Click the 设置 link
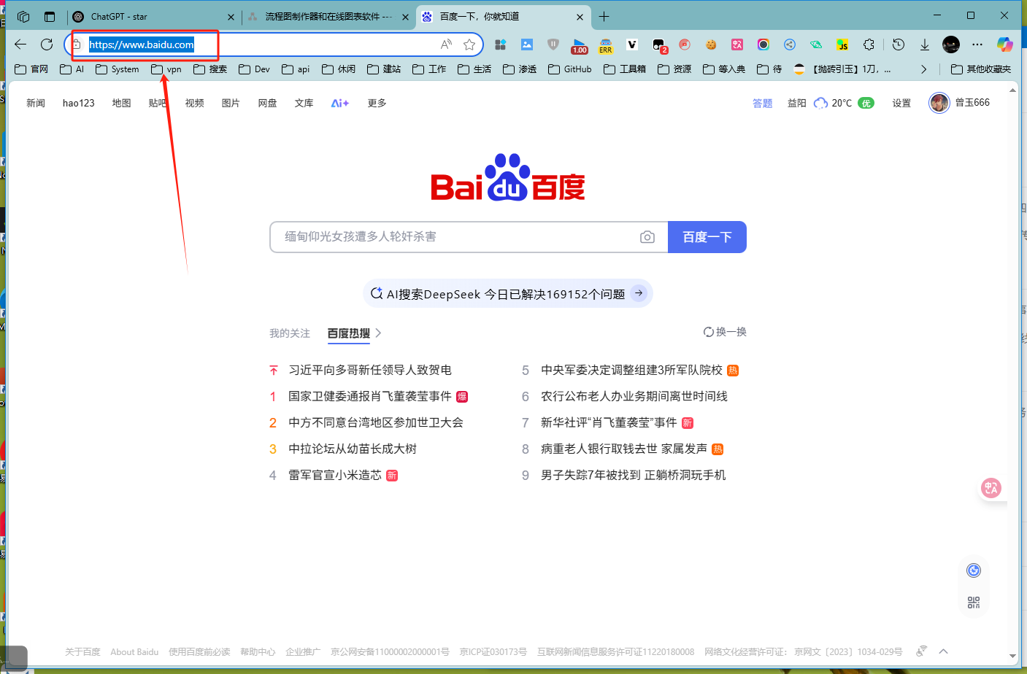This screenshot has width=1027, height=674. click(901, 103)
